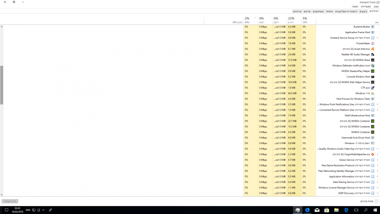Open the Mail app on the taskbar
The height and width of the screenshot is (214, 380).
317,210
